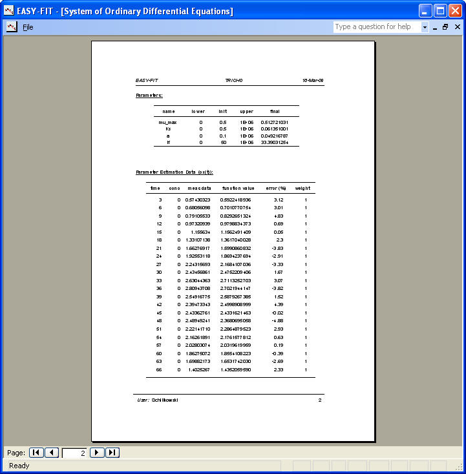Screen dimensions: 466x474
Task: Restore the inner document window
Action: [445, 27]
